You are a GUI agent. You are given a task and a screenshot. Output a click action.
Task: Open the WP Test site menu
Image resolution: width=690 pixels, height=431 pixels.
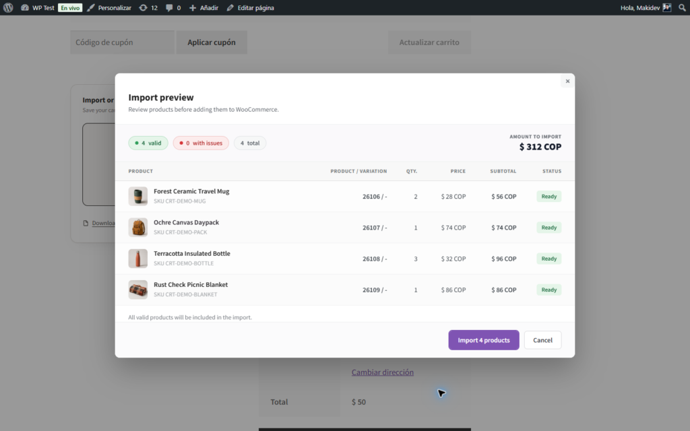43,7
